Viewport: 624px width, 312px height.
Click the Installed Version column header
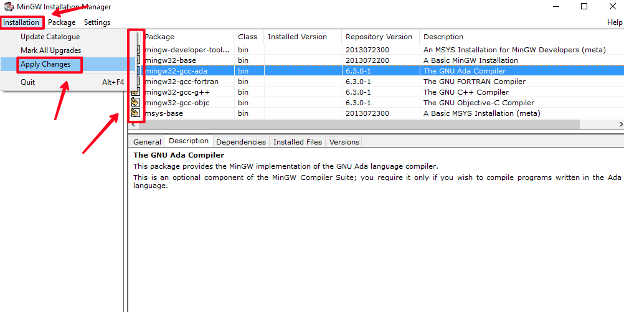coord(303,37)
